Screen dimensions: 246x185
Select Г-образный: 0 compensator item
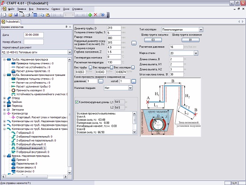pyautogui.click(x=25, y=133)
